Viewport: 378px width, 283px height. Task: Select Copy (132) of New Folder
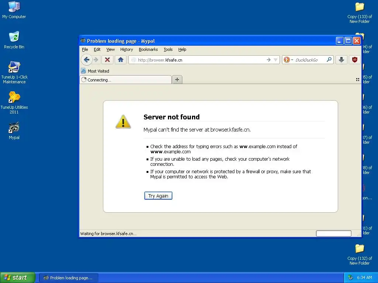click(360, 255)
